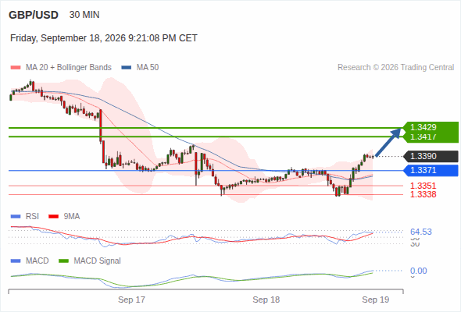Click the blue upward trend arrow

click(x=388, y=142)
